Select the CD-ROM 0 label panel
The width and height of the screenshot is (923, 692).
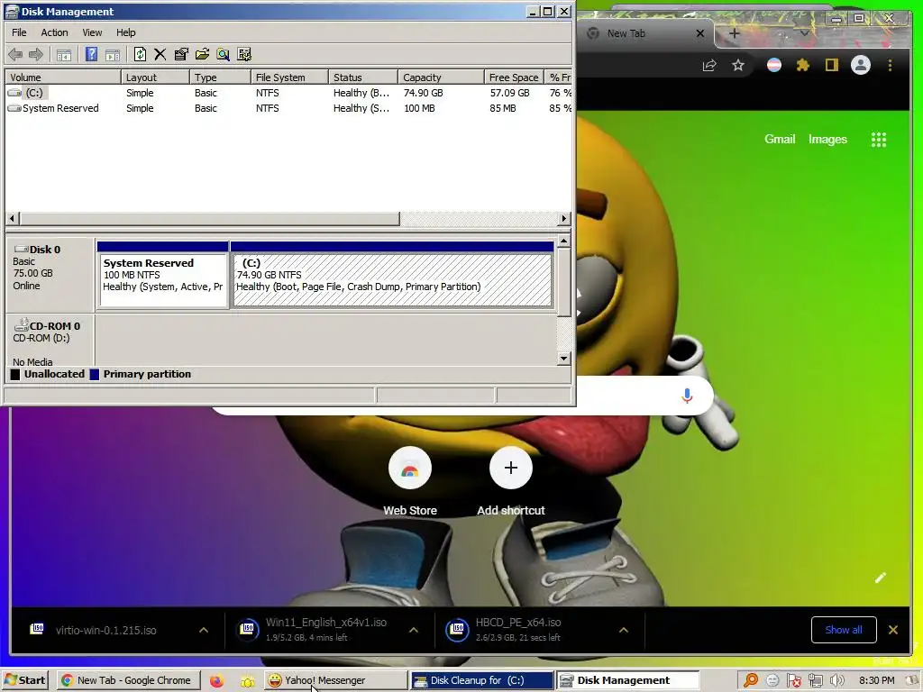click(50, 341)
